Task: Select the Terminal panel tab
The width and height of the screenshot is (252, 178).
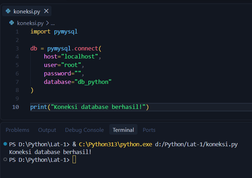Action: (x=123, y=130)
